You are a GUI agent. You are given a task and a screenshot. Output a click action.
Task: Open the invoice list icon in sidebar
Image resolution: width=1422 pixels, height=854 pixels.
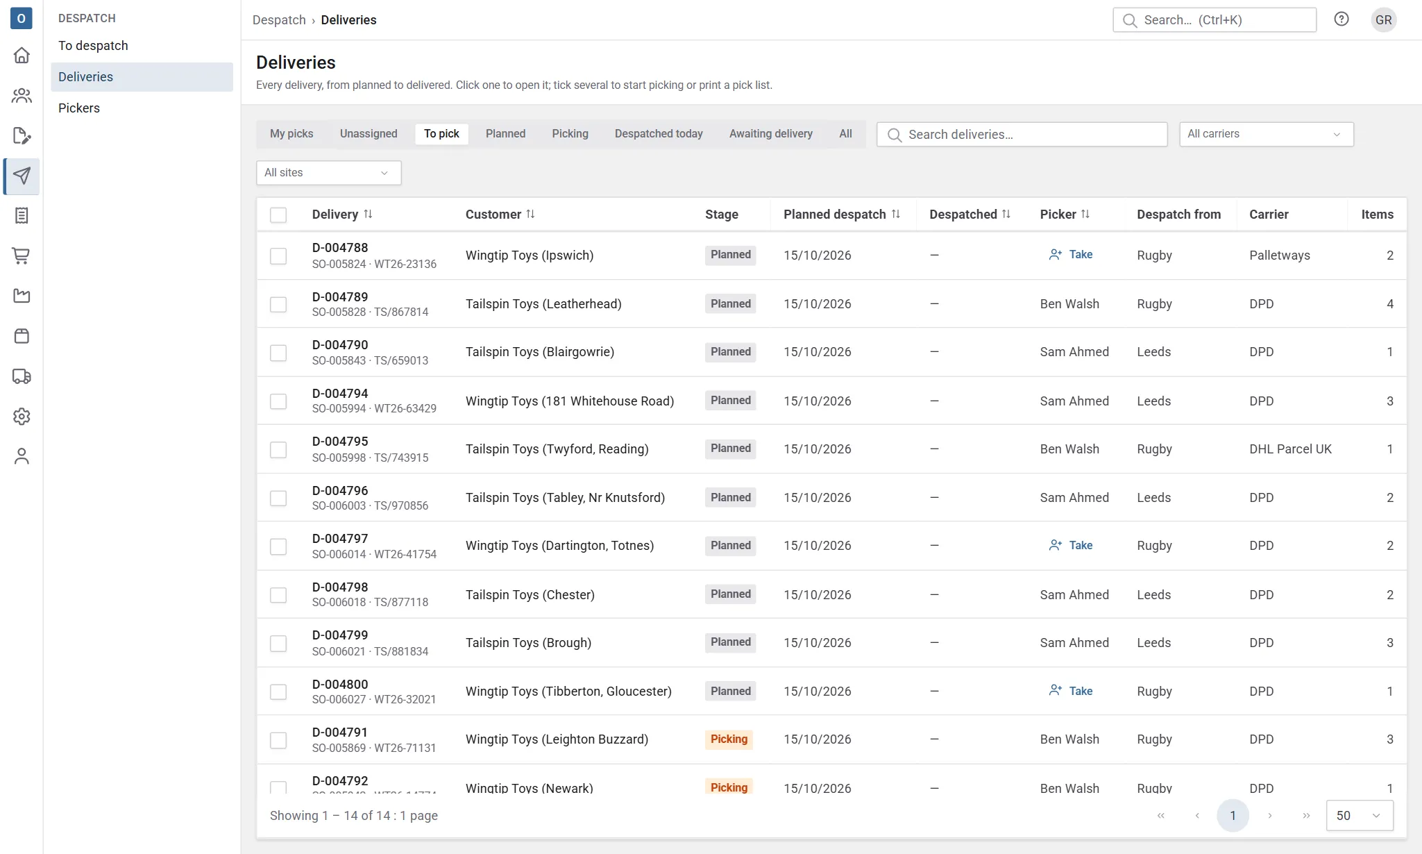pos(22,216)
